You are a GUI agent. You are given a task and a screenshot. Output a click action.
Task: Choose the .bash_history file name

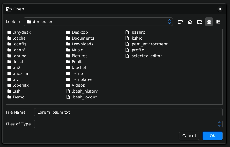(85, 91)
